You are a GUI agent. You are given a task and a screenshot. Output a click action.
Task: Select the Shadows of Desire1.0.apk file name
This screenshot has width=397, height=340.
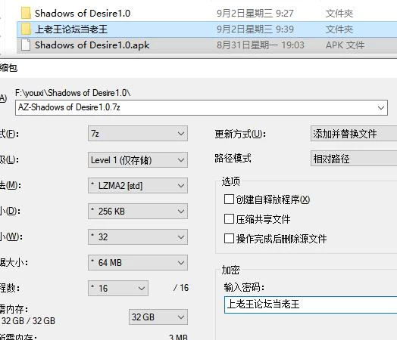[x=92, y=45]
